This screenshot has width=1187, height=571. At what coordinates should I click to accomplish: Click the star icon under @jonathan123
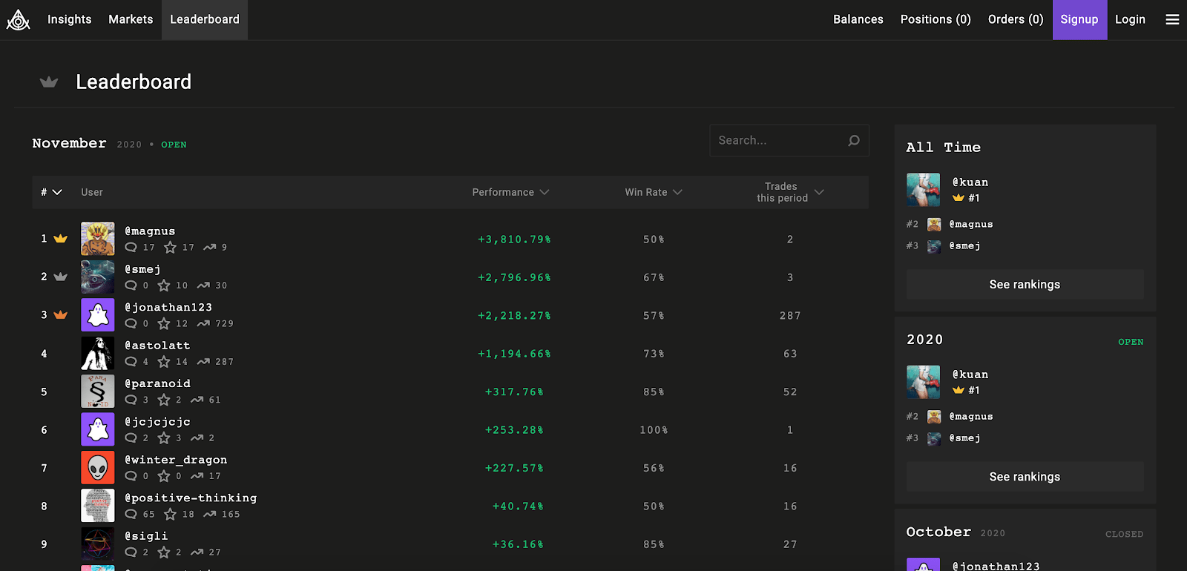pyautogui.click(x=164, y=324)
